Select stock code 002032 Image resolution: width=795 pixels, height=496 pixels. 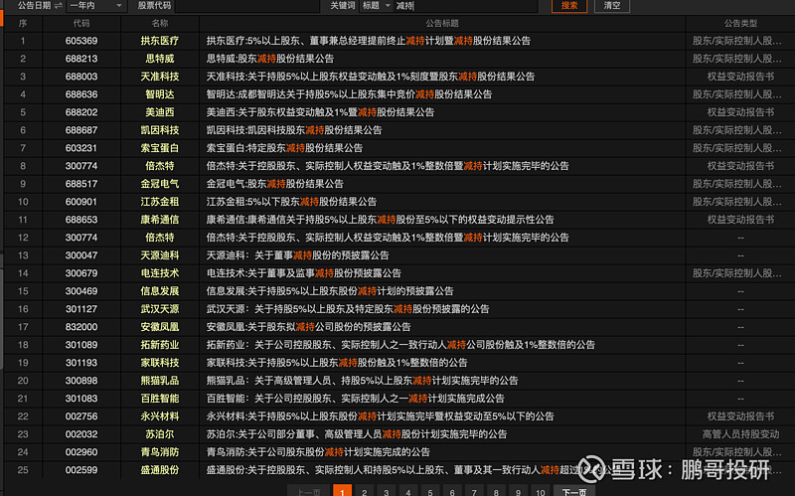[x=81, y=434]
